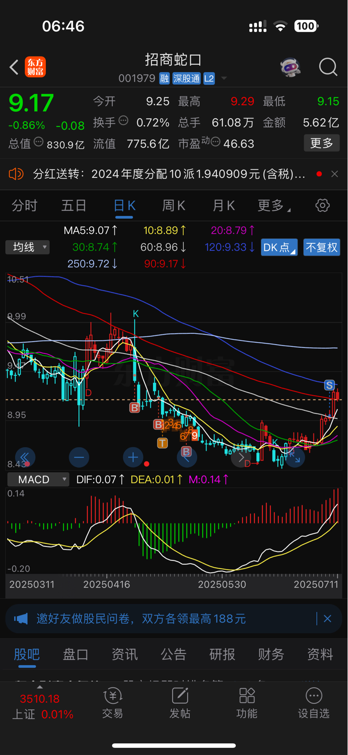The width and height of the screenshot is (348, 755).
Task: Switch to 研报 tab
Action: coord(222,654)
